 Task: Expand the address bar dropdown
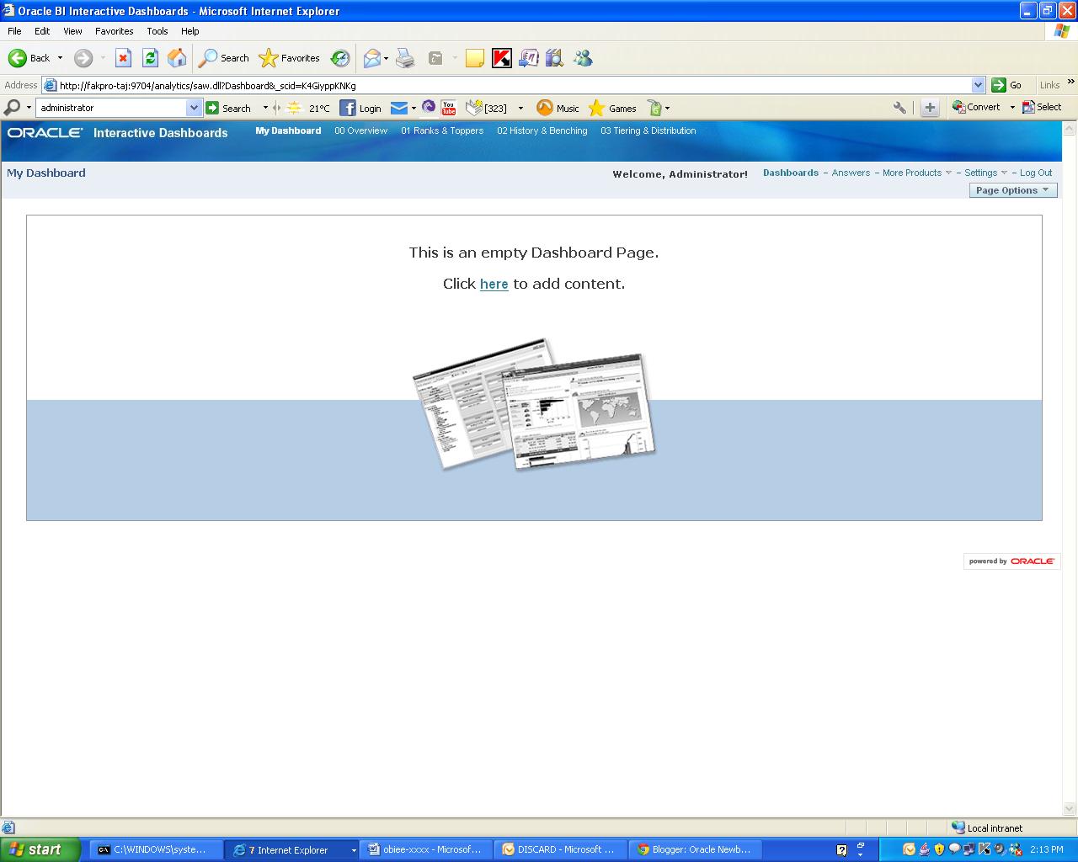pyautogui.click(x=978, y=85)
